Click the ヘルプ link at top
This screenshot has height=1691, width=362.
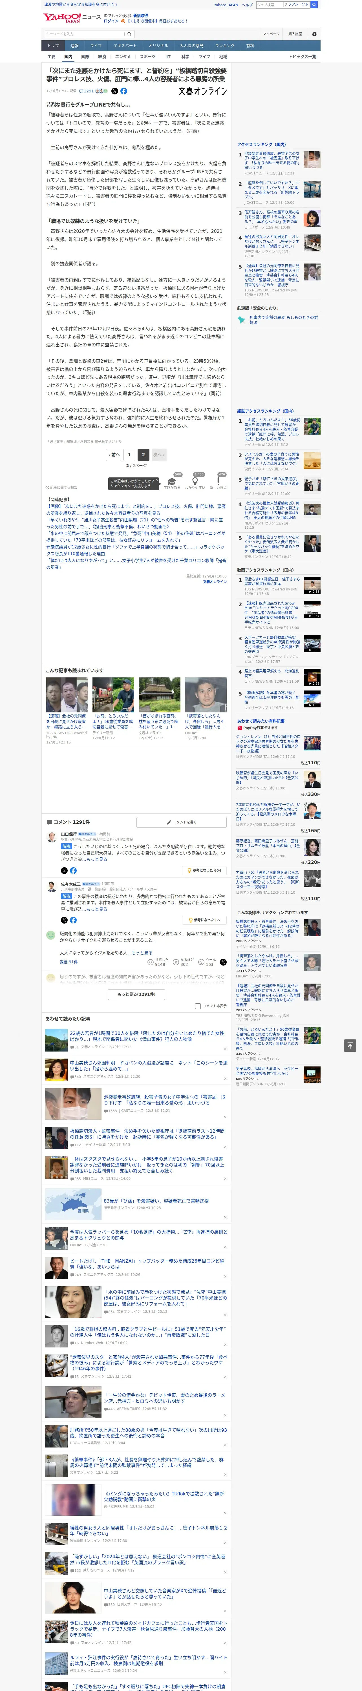pos(246,5)
